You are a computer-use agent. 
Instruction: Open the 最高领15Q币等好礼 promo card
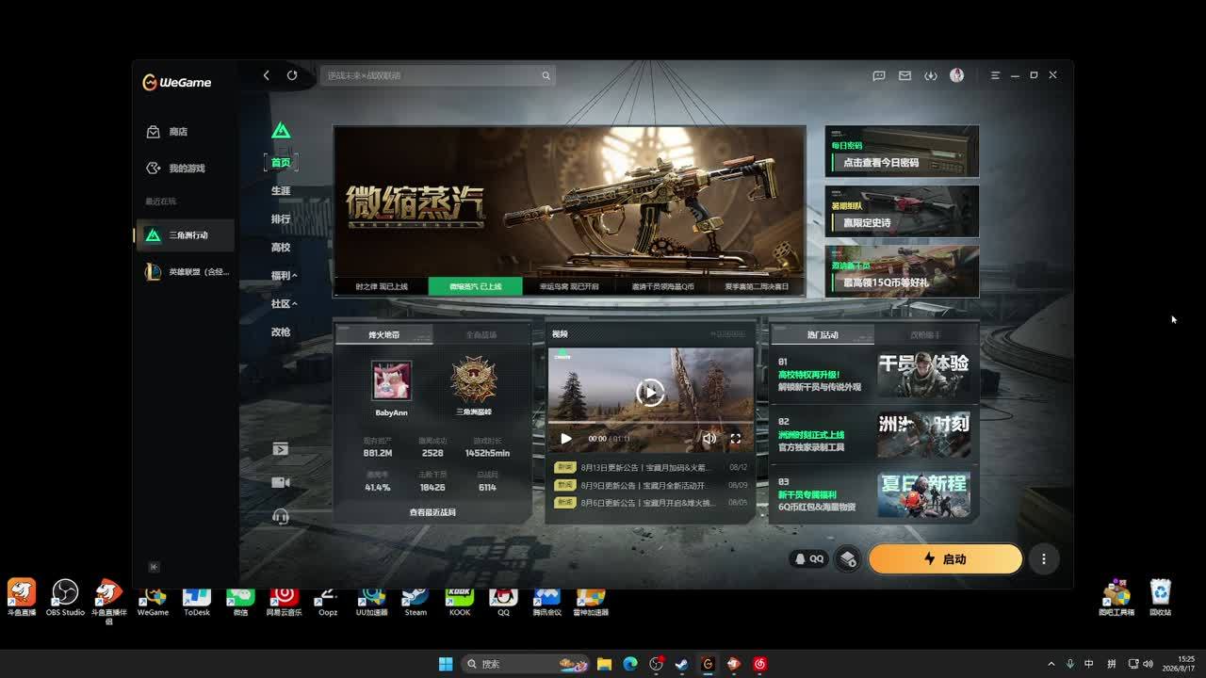click(902, 271)
